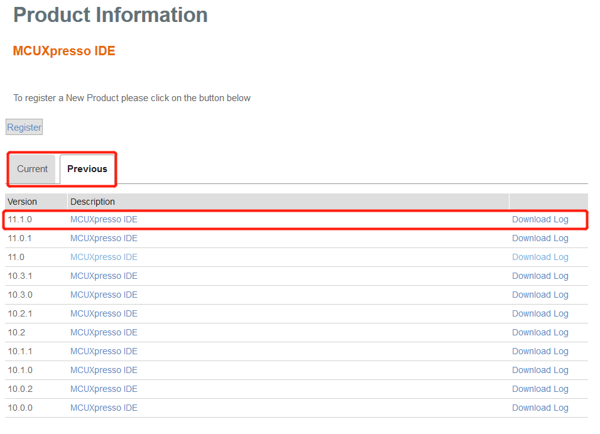The width and height of the screenshot is (600, 434).
Task: Open Download Log for version 10.3.1
Action: pos(540,276)
